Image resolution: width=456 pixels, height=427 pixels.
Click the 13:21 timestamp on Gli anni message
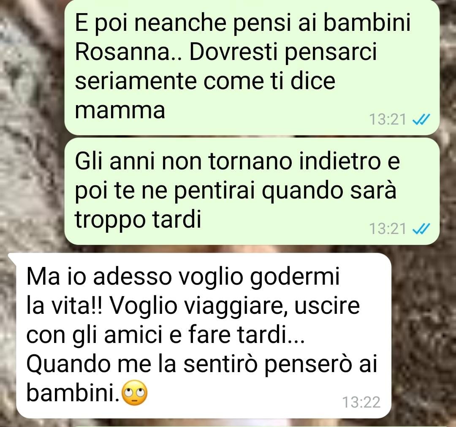pos(387,229)
